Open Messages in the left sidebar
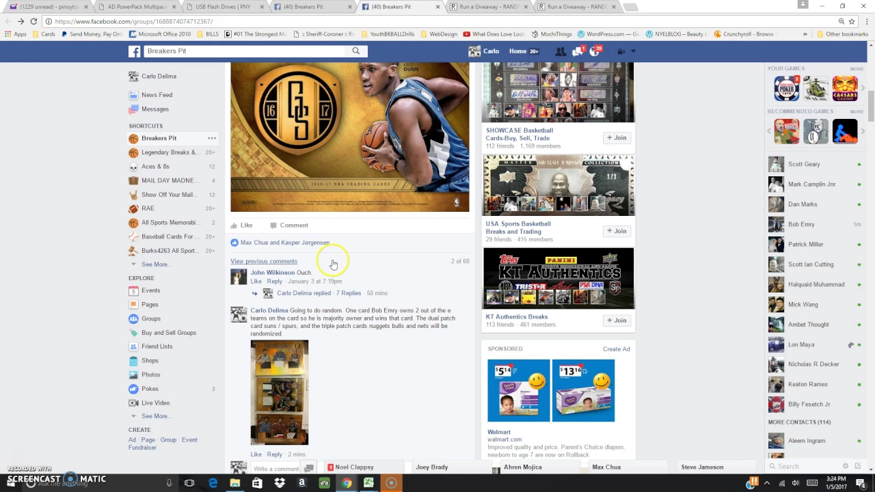The height and width of the screenshot is (492, 875). (155, 109)
